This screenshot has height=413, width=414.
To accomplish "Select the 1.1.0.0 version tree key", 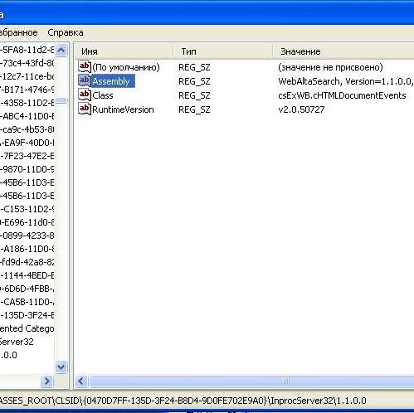I will (8, 355).
